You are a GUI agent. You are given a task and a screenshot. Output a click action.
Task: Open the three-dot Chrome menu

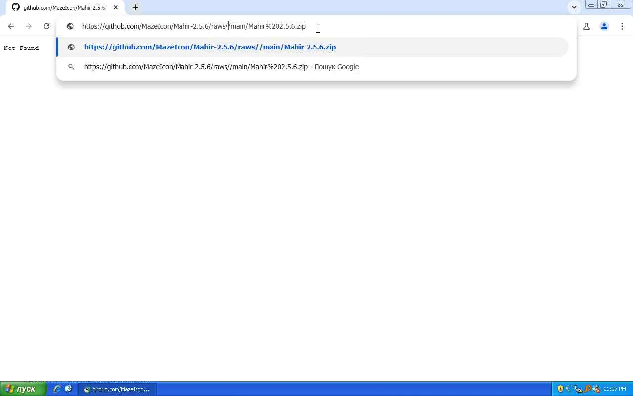(x=622, y=26)
